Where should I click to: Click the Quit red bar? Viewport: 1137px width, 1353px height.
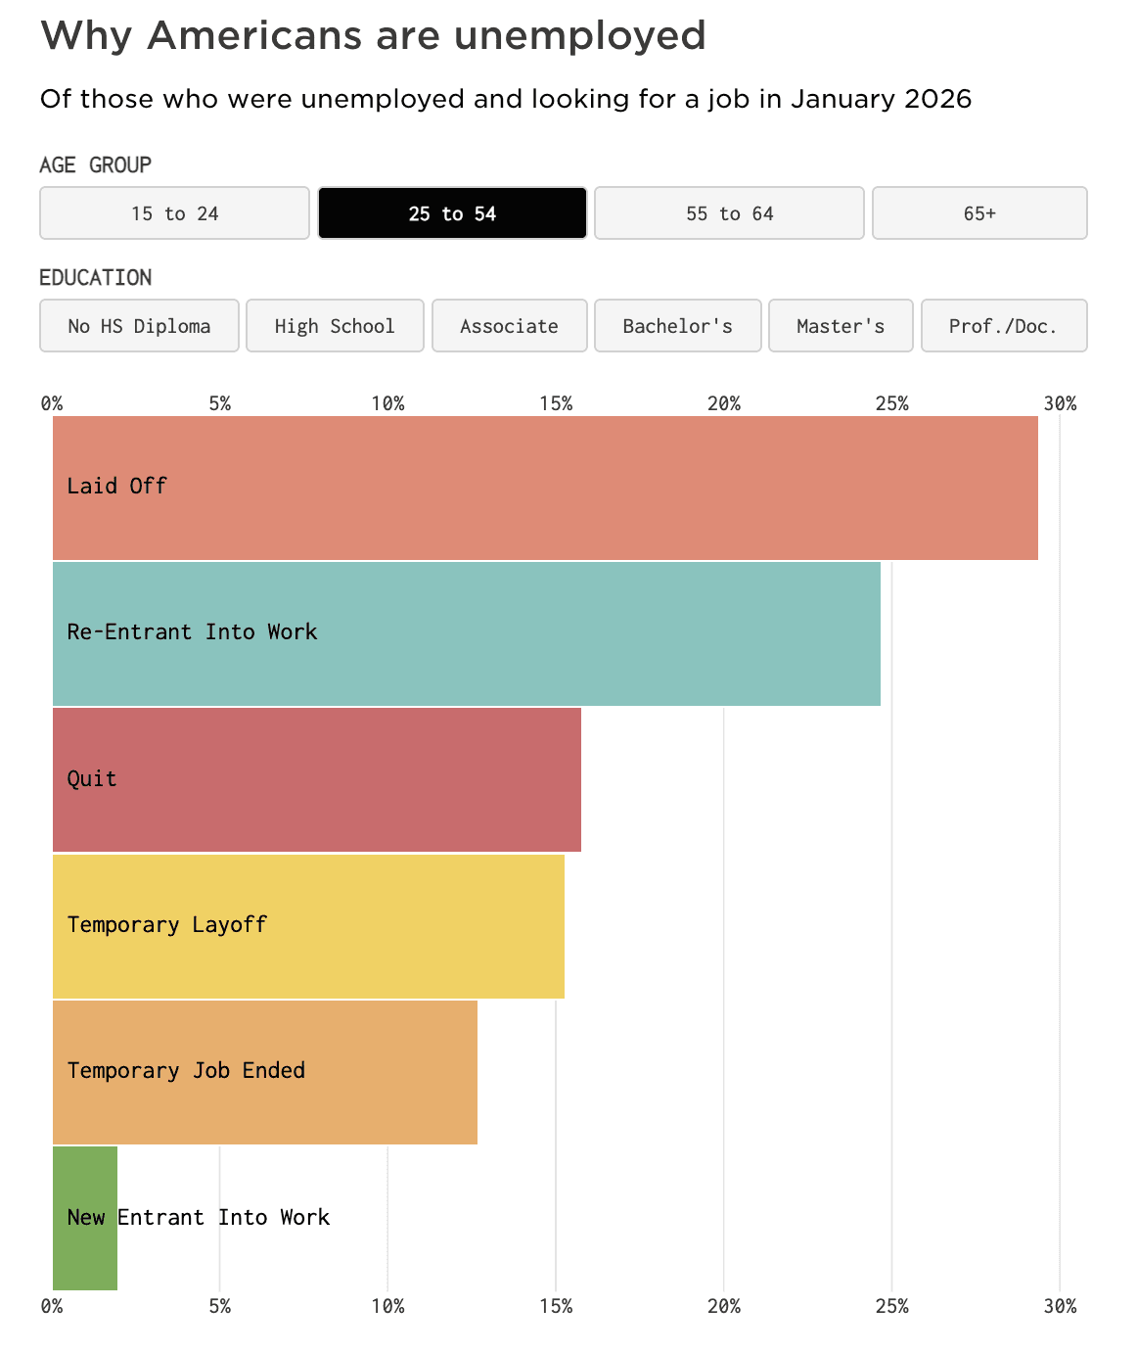pyautogui.click(x=317, y=779)
